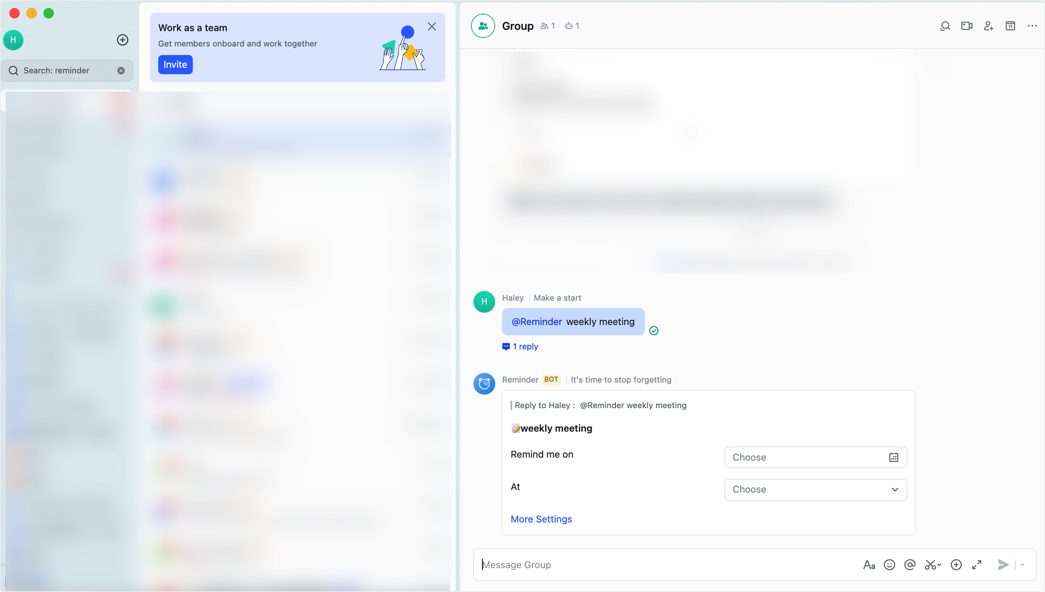Expand the message editor to full size
The height and width of the screenshot is (592, 1045).
tap(977, 565)
